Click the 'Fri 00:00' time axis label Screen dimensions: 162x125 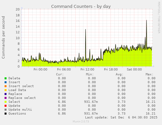[40, 70]
